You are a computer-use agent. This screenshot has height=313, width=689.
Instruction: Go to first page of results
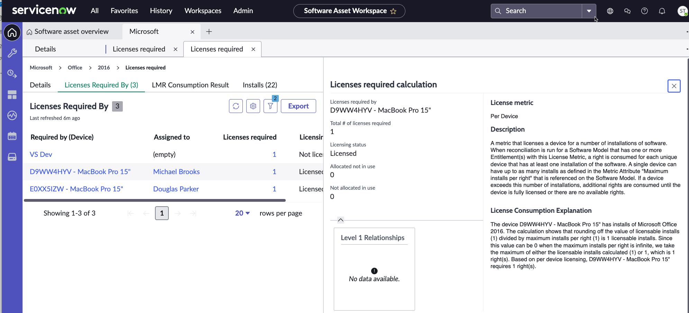(131, 213)
